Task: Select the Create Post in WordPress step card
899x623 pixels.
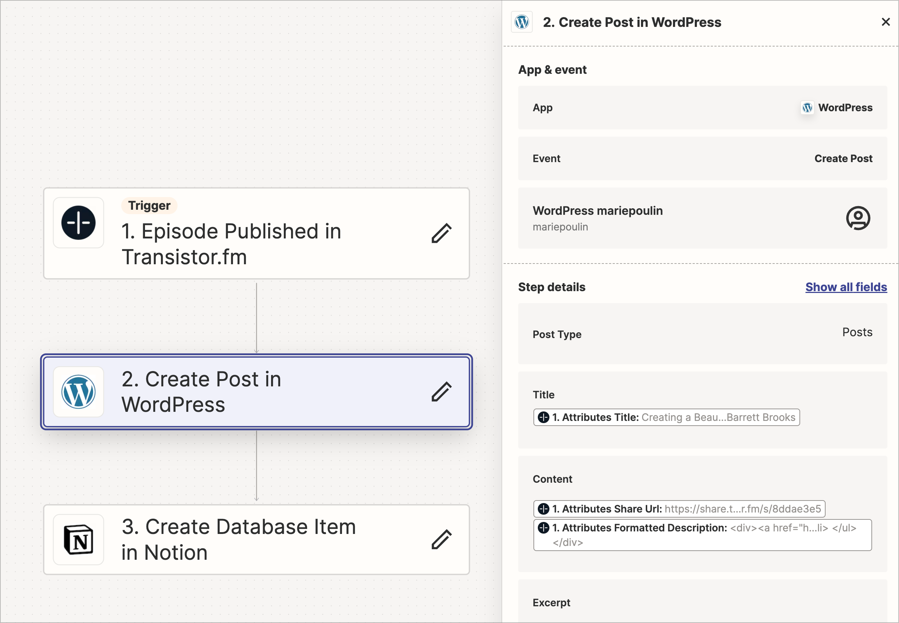Action: pyautogui.click(x=256, y=392)
